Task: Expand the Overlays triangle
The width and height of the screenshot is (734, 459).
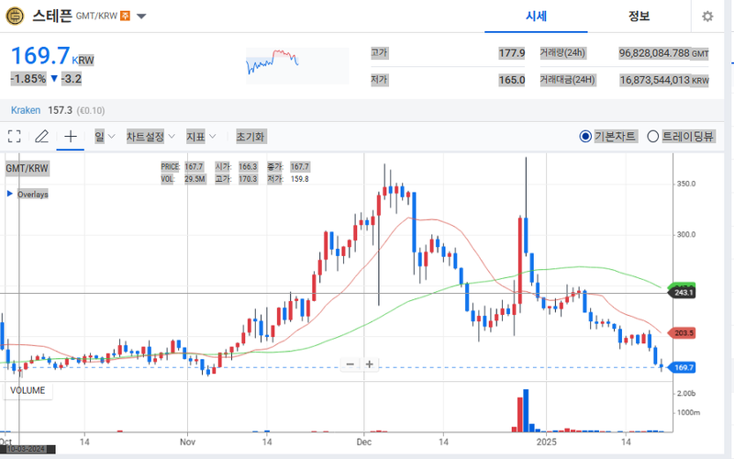Action: point(10,195)
